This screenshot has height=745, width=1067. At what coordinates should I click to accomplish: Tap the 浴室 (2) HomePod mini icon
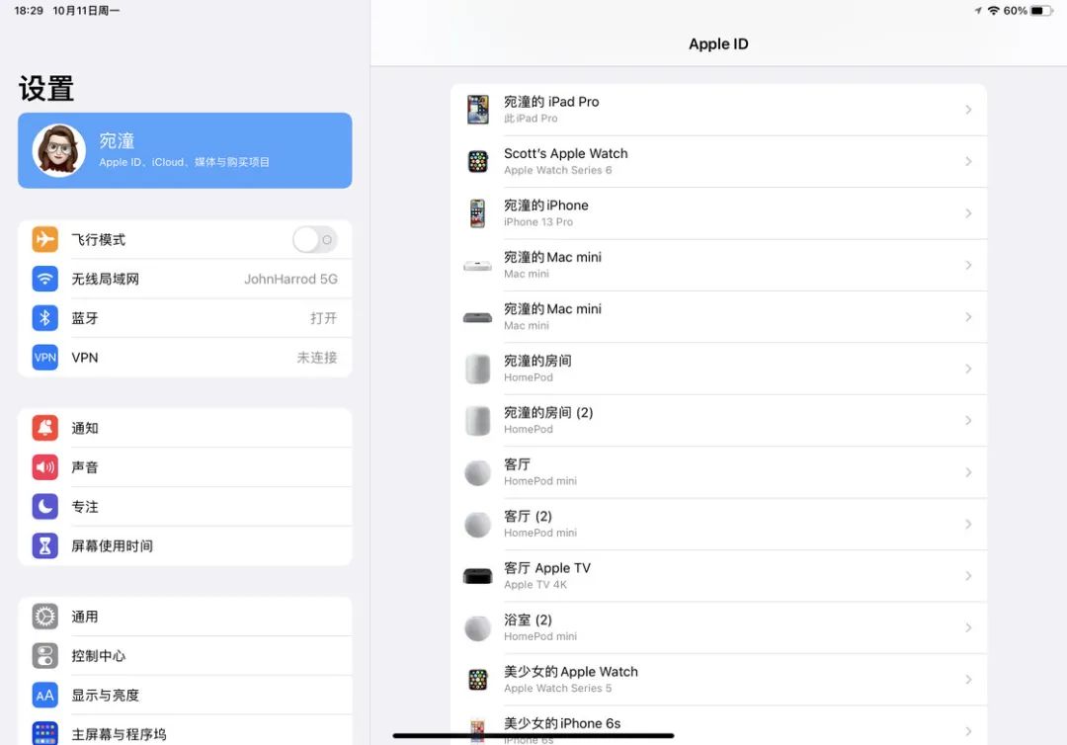(x=478, y=628)
